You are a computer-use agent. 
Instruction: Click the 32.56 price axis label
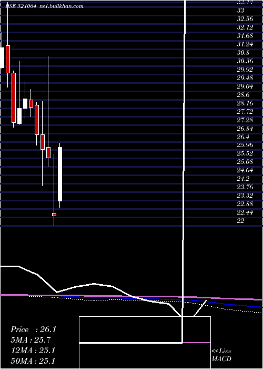click(x=245, y=19)
